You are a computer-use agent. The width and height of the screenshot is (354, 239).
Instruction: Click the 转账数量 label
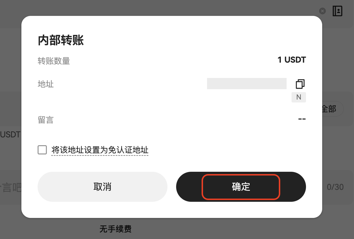tap(54, 61)
